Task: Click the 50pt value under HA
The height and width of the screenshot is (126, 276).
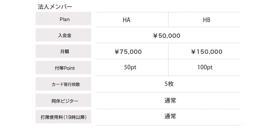Action: click(130, 68)
